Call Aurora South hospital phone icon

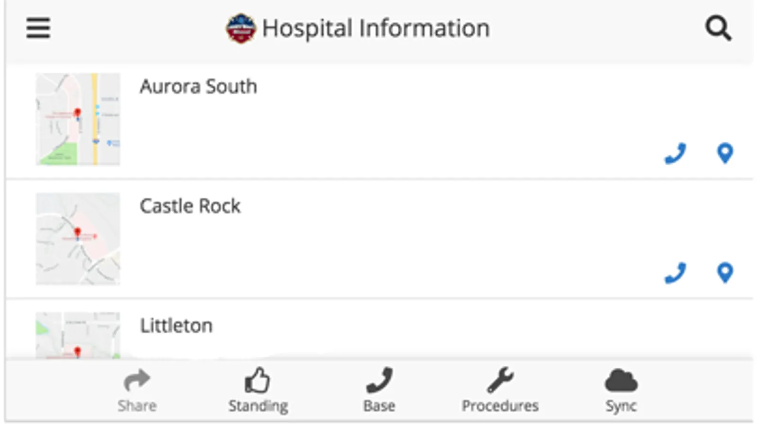pos(675,153)
